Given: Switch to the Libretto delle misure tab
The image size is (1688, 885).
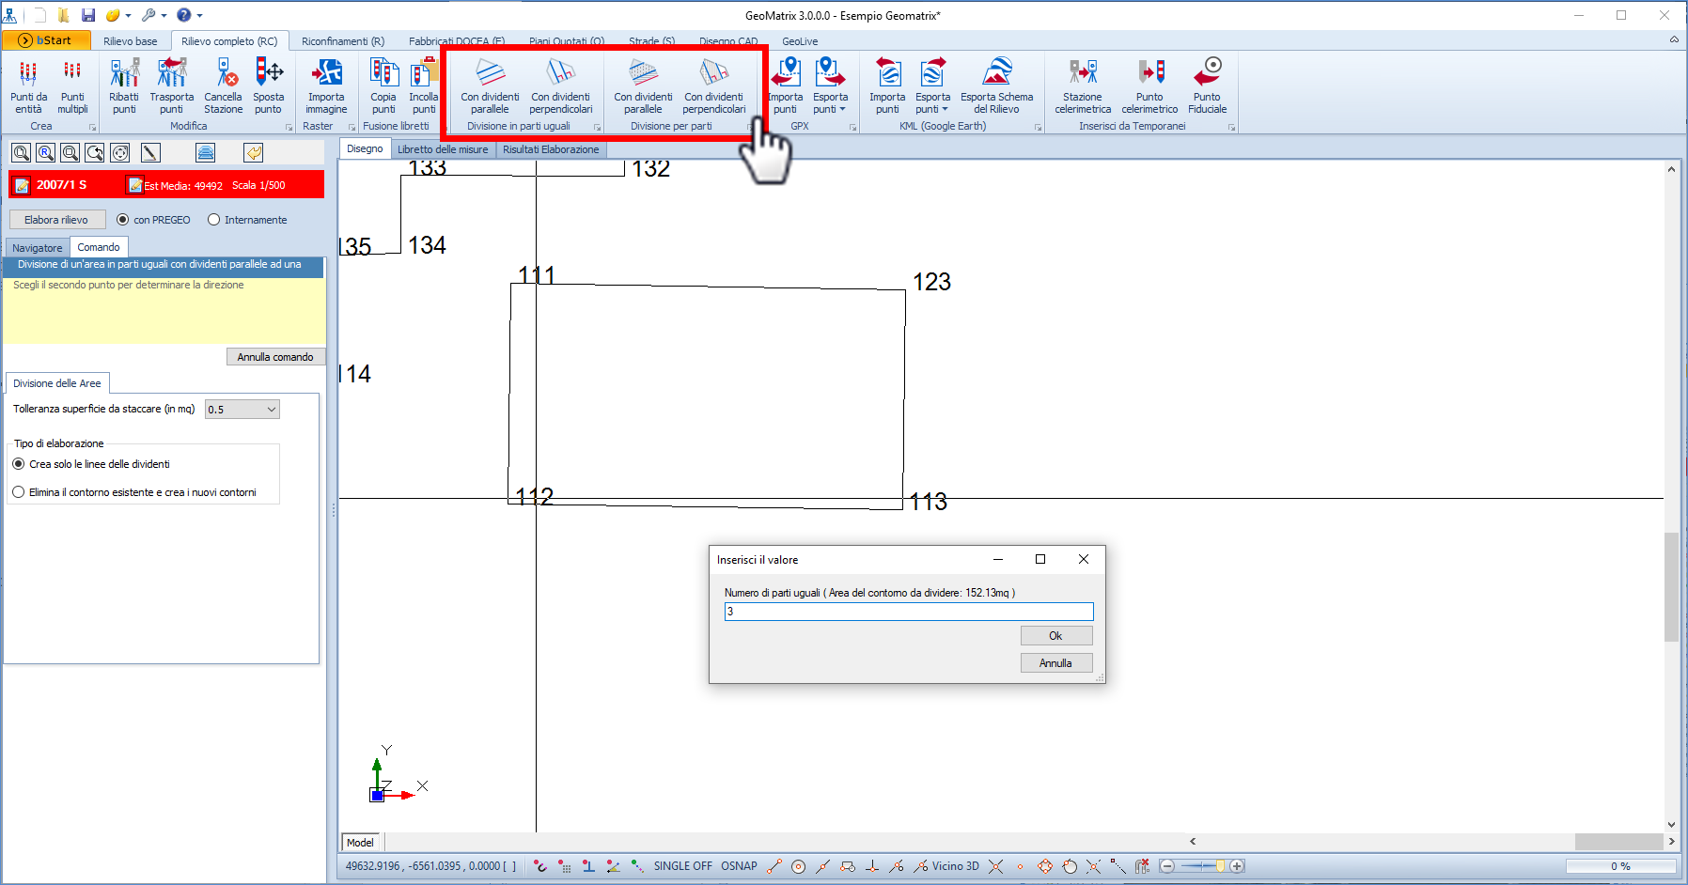Looking at the screenshot, I should click(443, 149).
